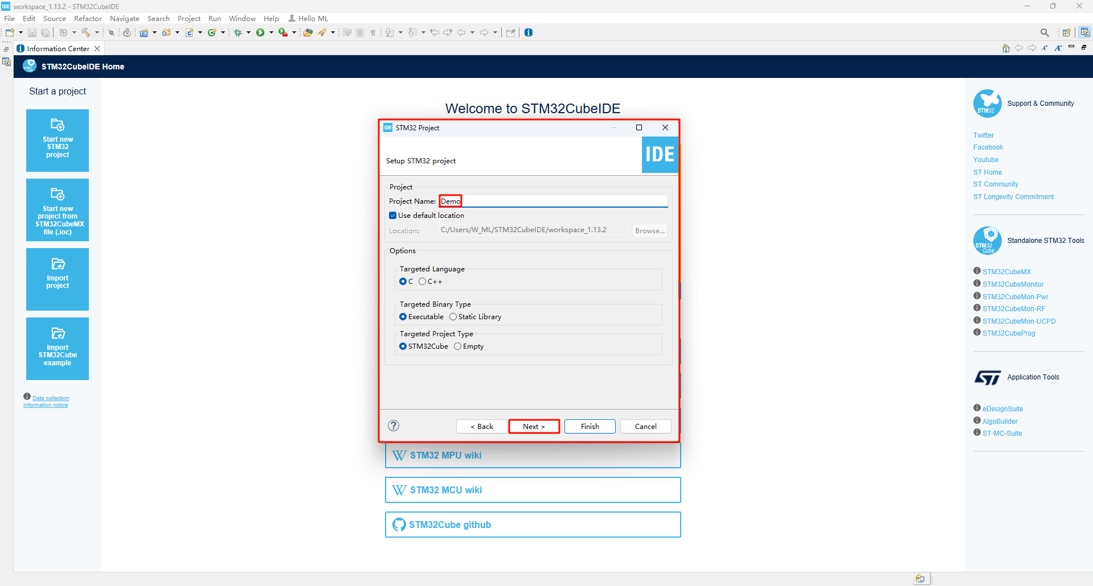Open the Forward navigation history dropdown
This screenshot has width=1093, height=586.
pos(495,32)
